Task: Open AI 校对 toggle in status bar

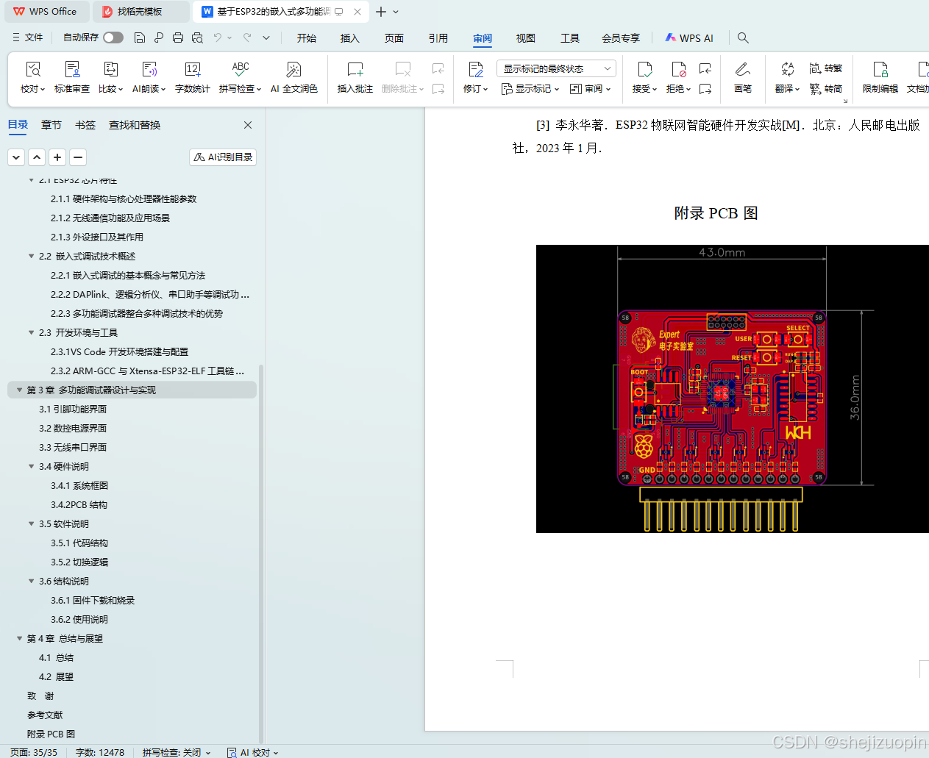Action: 251,753
